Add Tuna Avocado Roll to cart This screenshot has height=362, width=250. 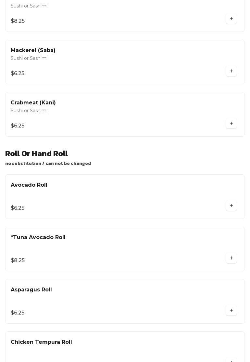tap(231, 258)
